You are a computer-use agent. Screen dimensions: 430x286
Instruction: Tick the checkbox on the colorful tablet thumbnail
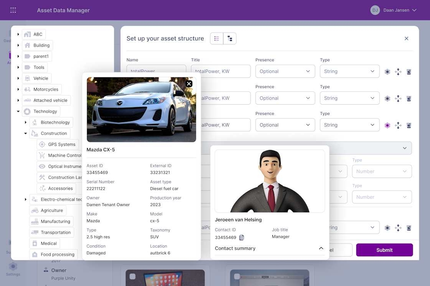[132, 276]
